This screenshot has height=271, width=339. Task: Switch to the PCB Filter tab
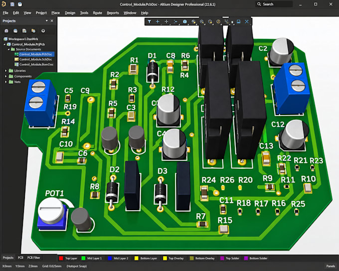pyautogui.click(x=33, y=258)
